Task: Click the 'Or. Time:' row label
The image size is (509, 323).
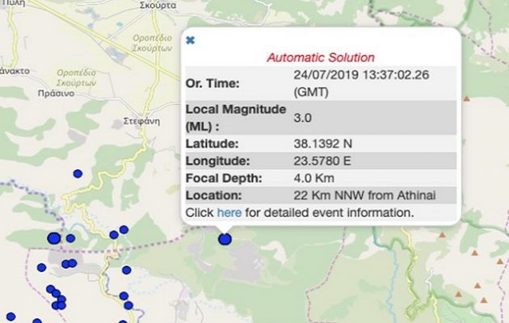Action: pos(213,84)
